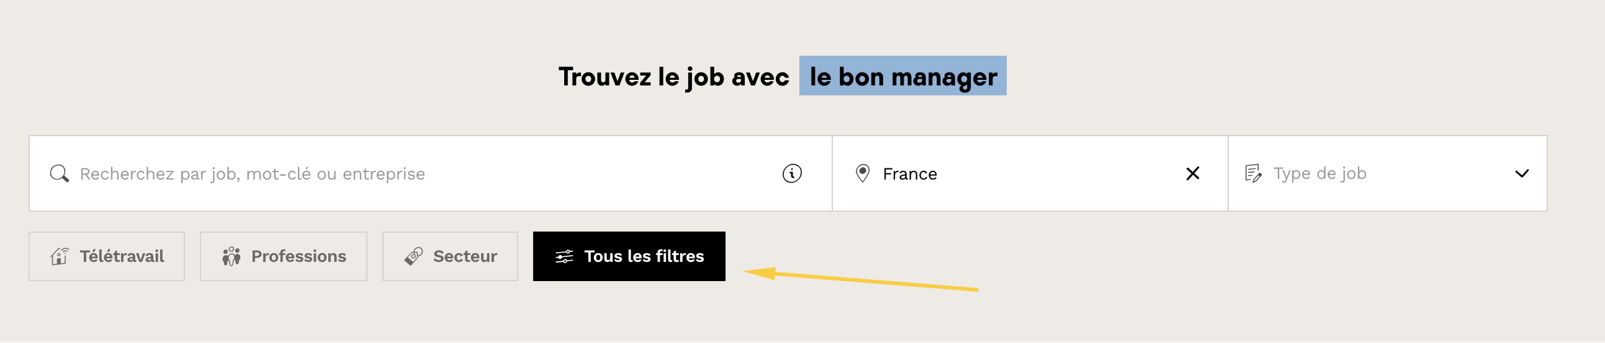Expand the Type de job chevron
The width and height of the screenshot is (1605, 343).
click(1521, 173)
